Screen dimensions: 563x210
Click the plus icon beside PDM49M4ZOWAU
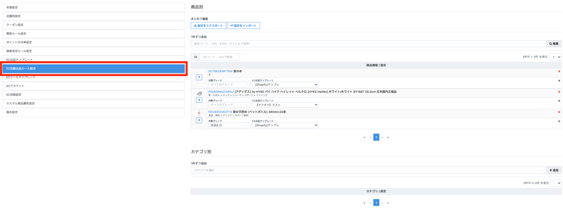199,100
